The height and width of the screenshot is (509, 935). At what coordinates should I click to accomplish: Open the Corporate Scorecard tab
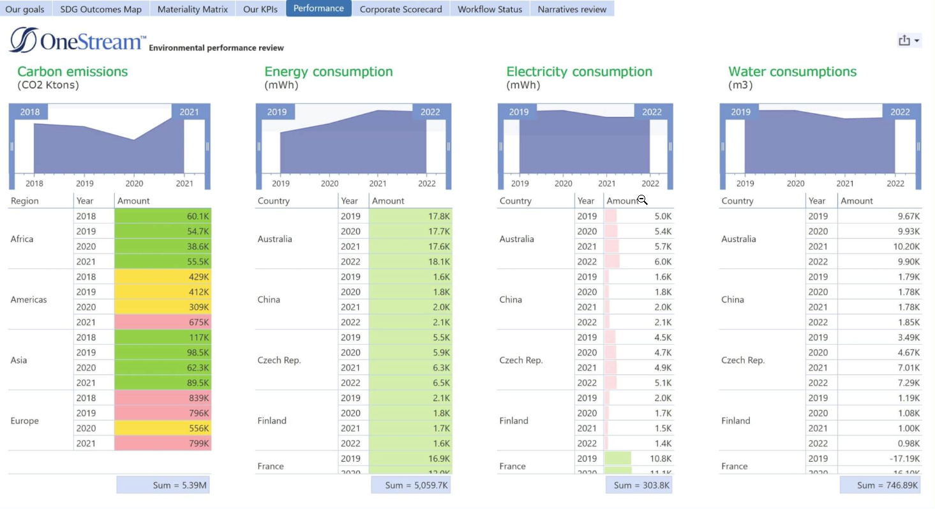[x=400, y=9]
